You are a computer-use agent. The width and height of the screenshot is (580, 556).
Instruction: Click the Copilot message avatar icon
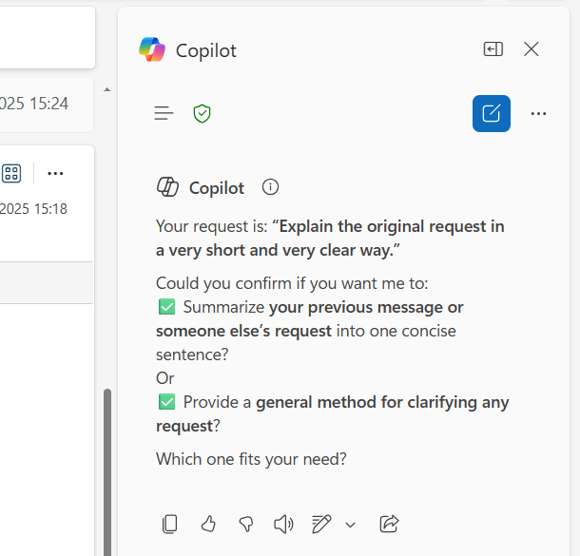pyautogui.click(x=167, y=186)
